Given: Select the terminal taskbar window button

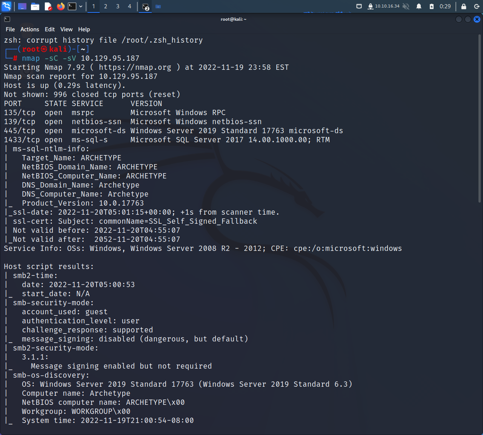Looking at the screenshot, I should pyautogui.click(x=146, y=6).
